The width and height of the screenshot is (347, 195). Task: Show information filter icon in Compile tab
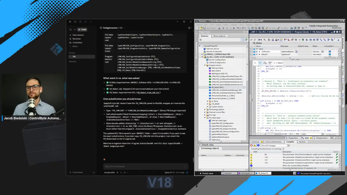point(258,145)
